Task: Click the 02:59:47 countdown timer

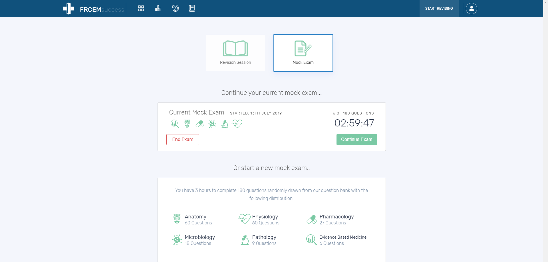Action: pos(354,123)
